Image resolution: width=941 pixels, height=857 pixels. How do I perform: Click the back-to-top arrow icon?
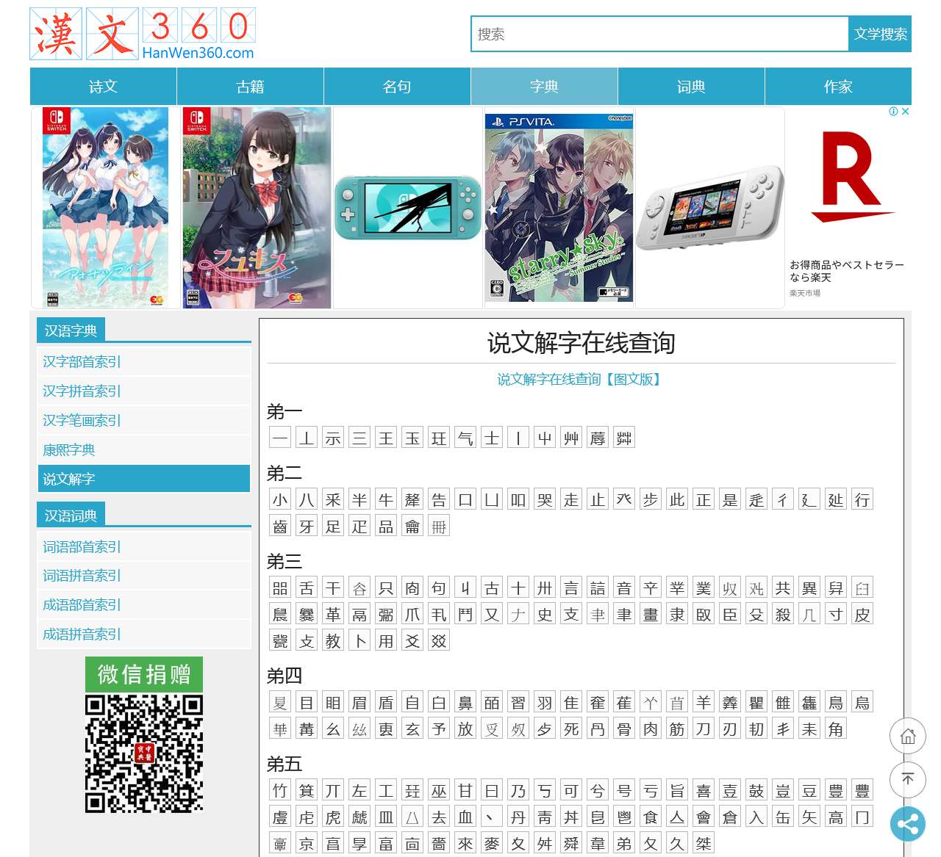[909, 781]
